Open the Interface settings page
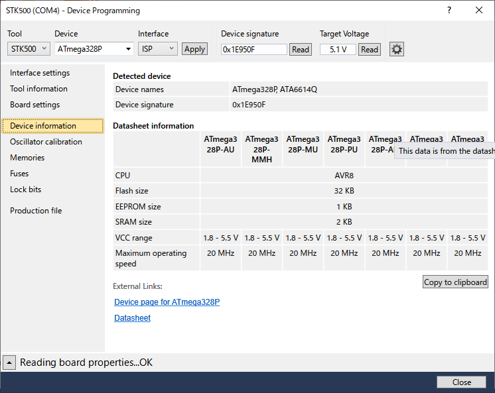This screenshot has width=495, height=393. pyautogui.click(x=40, y=73)
